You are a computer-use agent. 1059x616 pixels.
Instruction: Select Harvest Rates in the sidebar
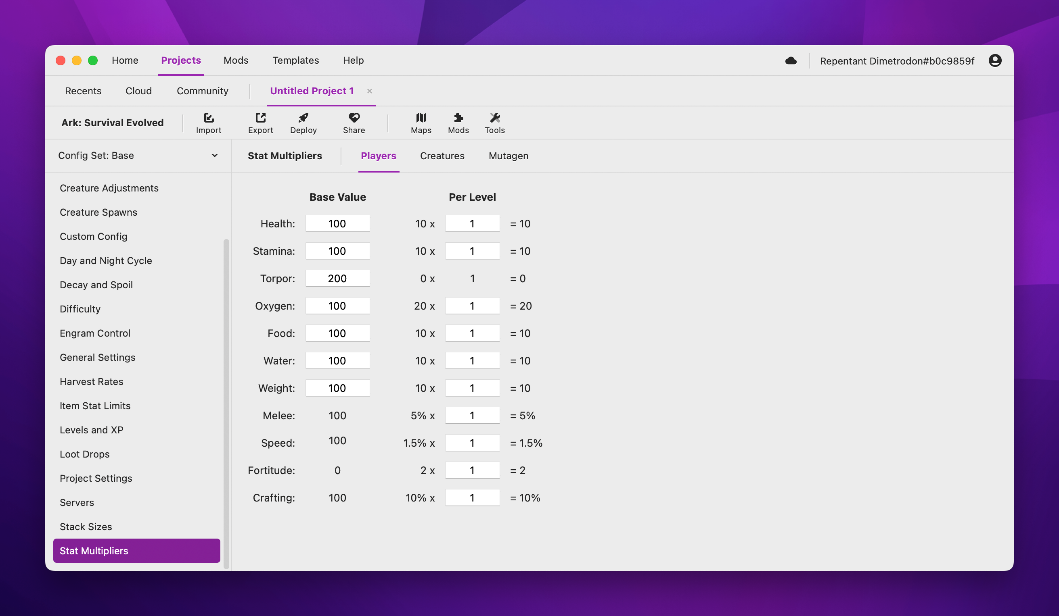tap(92, 381)
